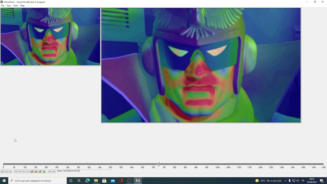This screenshot has height=184, width=327.
Task: Step back one frame
Action: tap(20, 171)
